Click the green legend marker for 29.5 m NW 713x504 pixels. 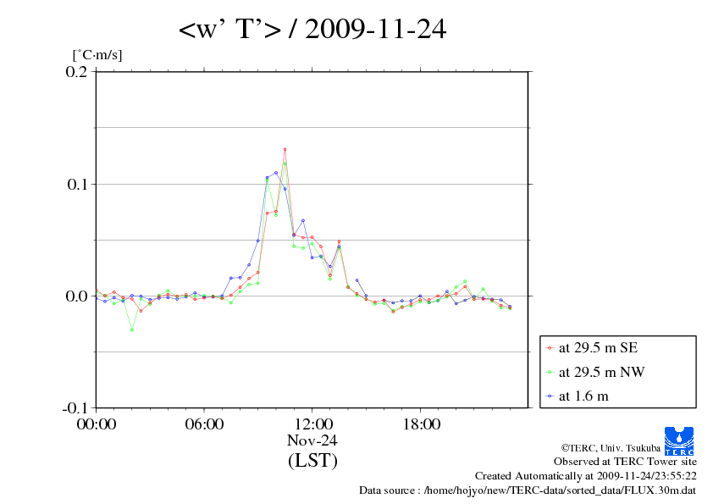(550, 373)
